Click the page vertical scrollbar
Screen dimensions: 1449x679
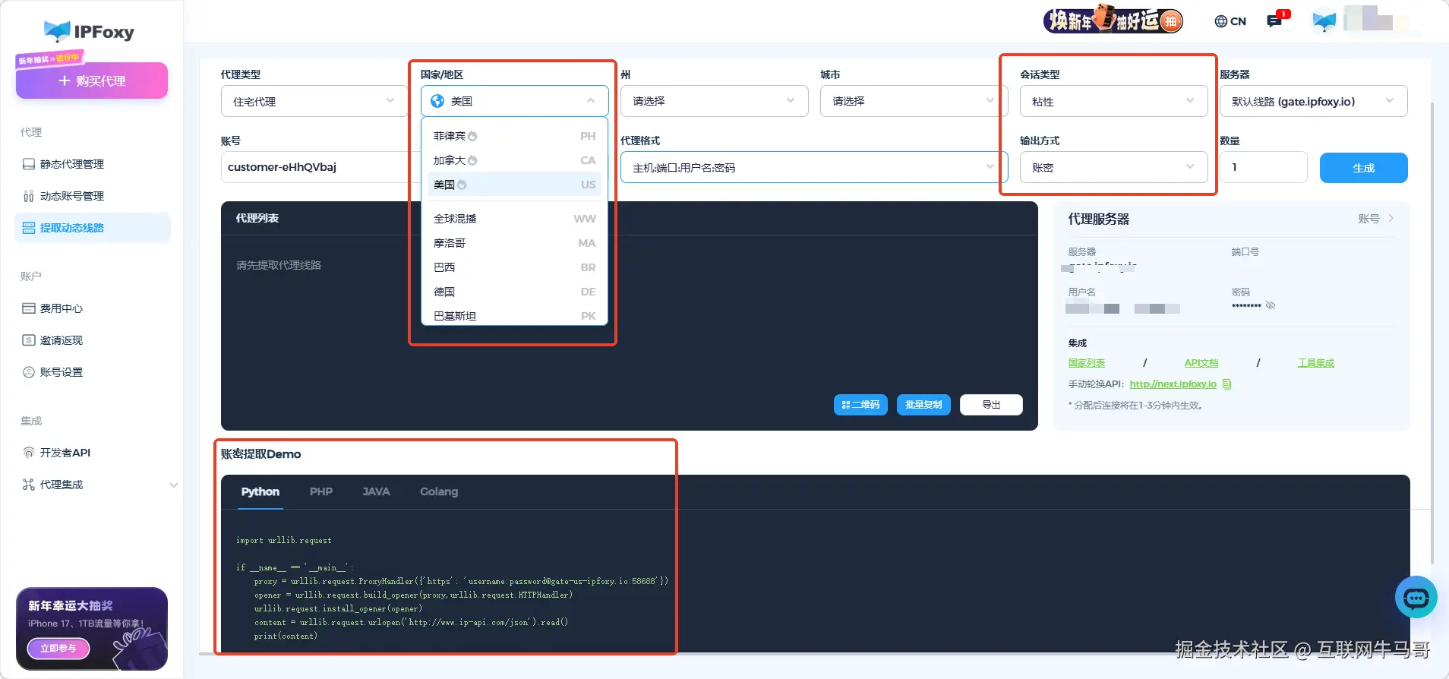pyautogui.click(x=1432, y=334)
